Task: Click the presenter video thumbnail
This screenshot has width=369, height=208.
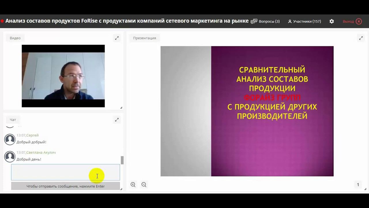Action: click(x=63, y=76)
